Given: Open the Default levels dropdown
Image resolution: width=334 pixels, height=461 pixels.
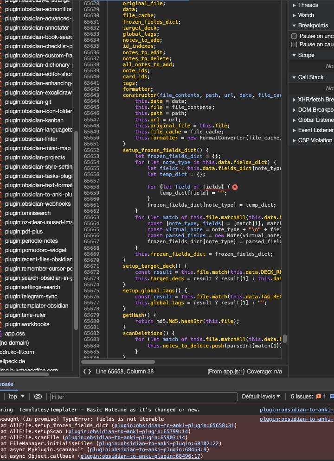Looking at the screenshot, I should (x=261, y=397).
